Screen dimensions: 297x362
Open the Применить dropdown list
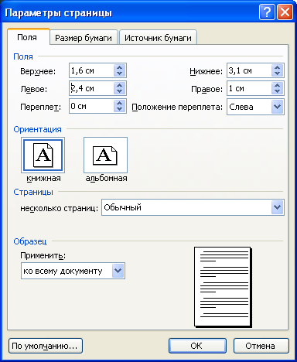click(118, 271)
